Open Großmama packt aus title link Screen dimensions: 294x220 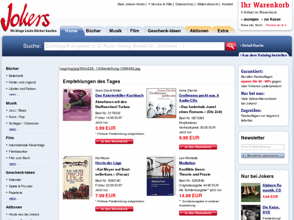click(x=199, y=98)
